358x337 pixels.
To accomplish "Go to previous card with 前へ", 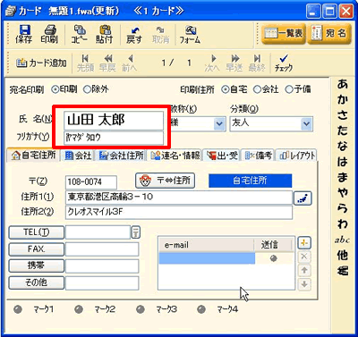I will tap(130, 63).
